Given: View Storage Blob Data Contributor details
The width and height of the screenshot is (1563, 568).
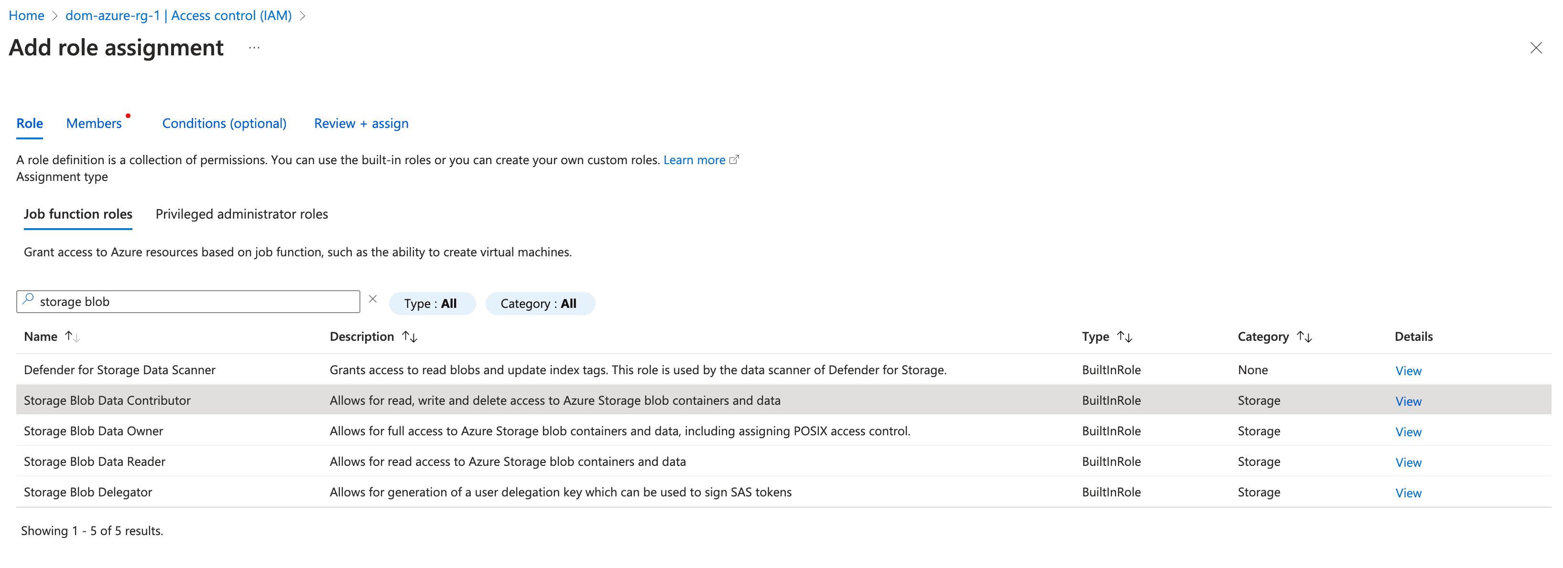Looking at the screenshot, I should coord(1408,401).
